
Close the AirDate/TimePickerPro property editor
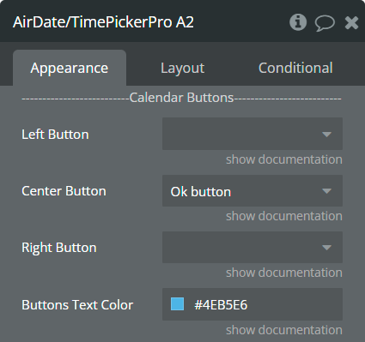tap(351, 22)
